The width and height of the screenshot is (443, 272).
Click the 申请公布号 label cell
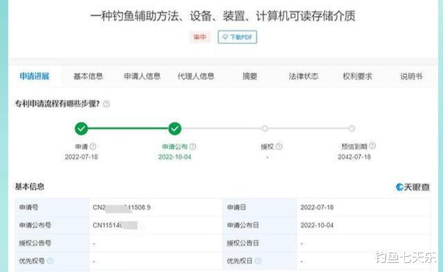point(53,225)
